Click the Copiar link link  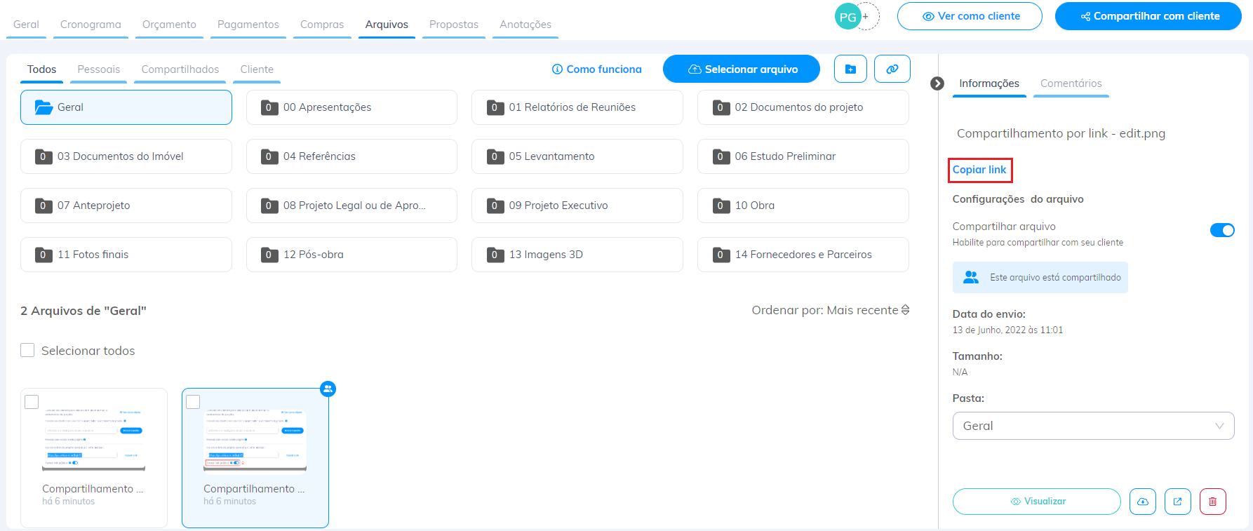tap(979, 170)
